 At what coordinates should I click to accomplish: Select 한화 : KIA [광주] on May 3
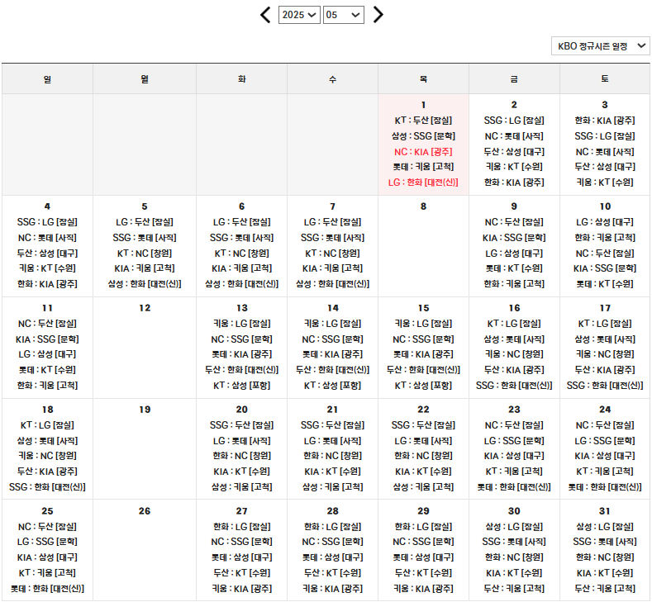(x=605, y=121)
